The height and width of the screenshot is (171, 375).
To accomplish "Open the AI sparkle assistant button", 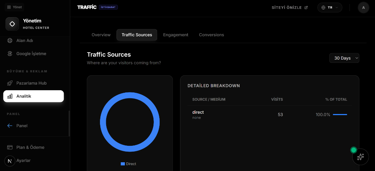I will [360, 157].
